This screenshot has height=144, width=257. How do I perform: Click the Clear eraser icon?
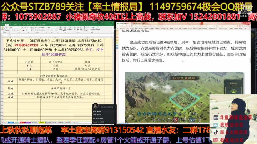pyautogui.click(x=85, y=31)
